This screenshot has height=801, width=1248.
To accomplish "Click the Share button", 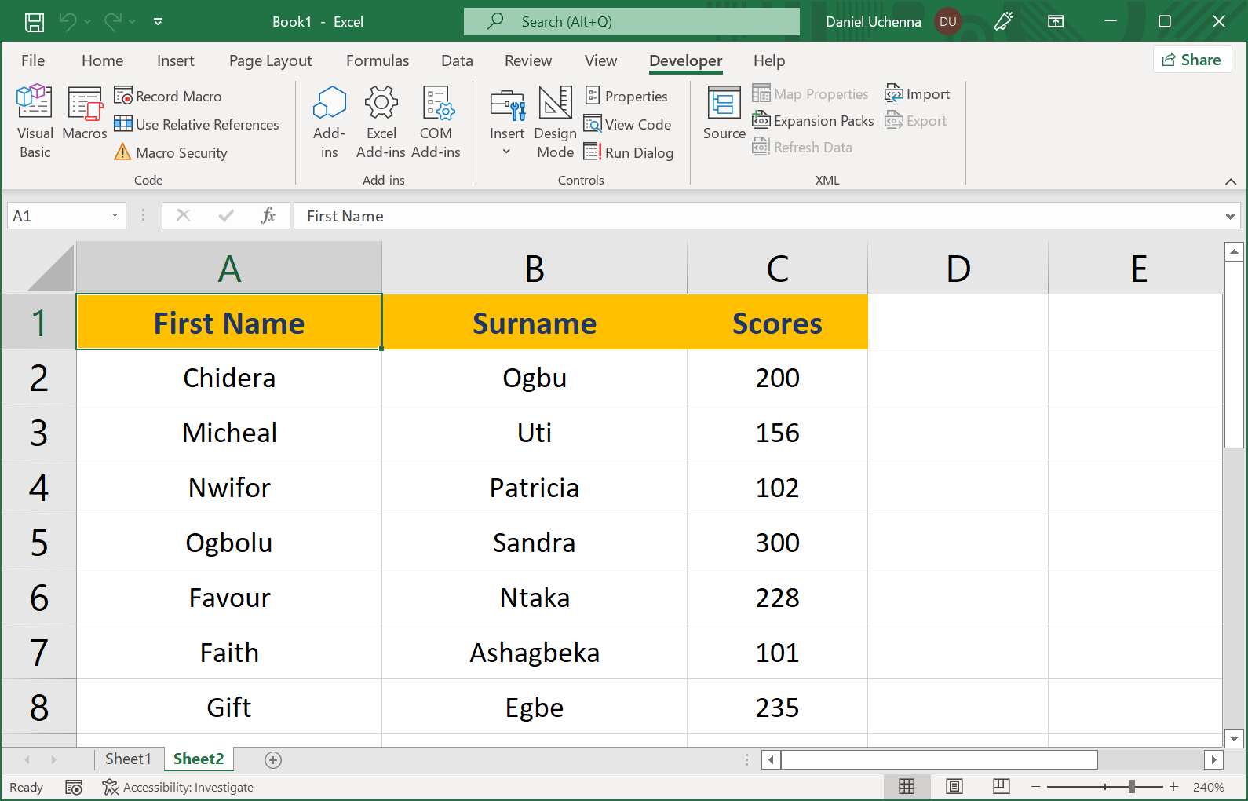I will [1191, 60].
